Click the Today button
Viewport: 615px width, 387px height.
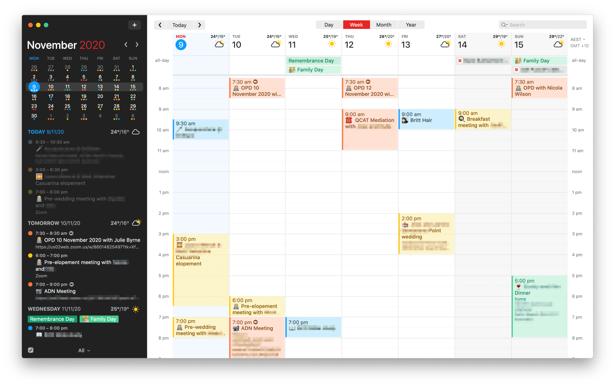click(x=179, y=25)
